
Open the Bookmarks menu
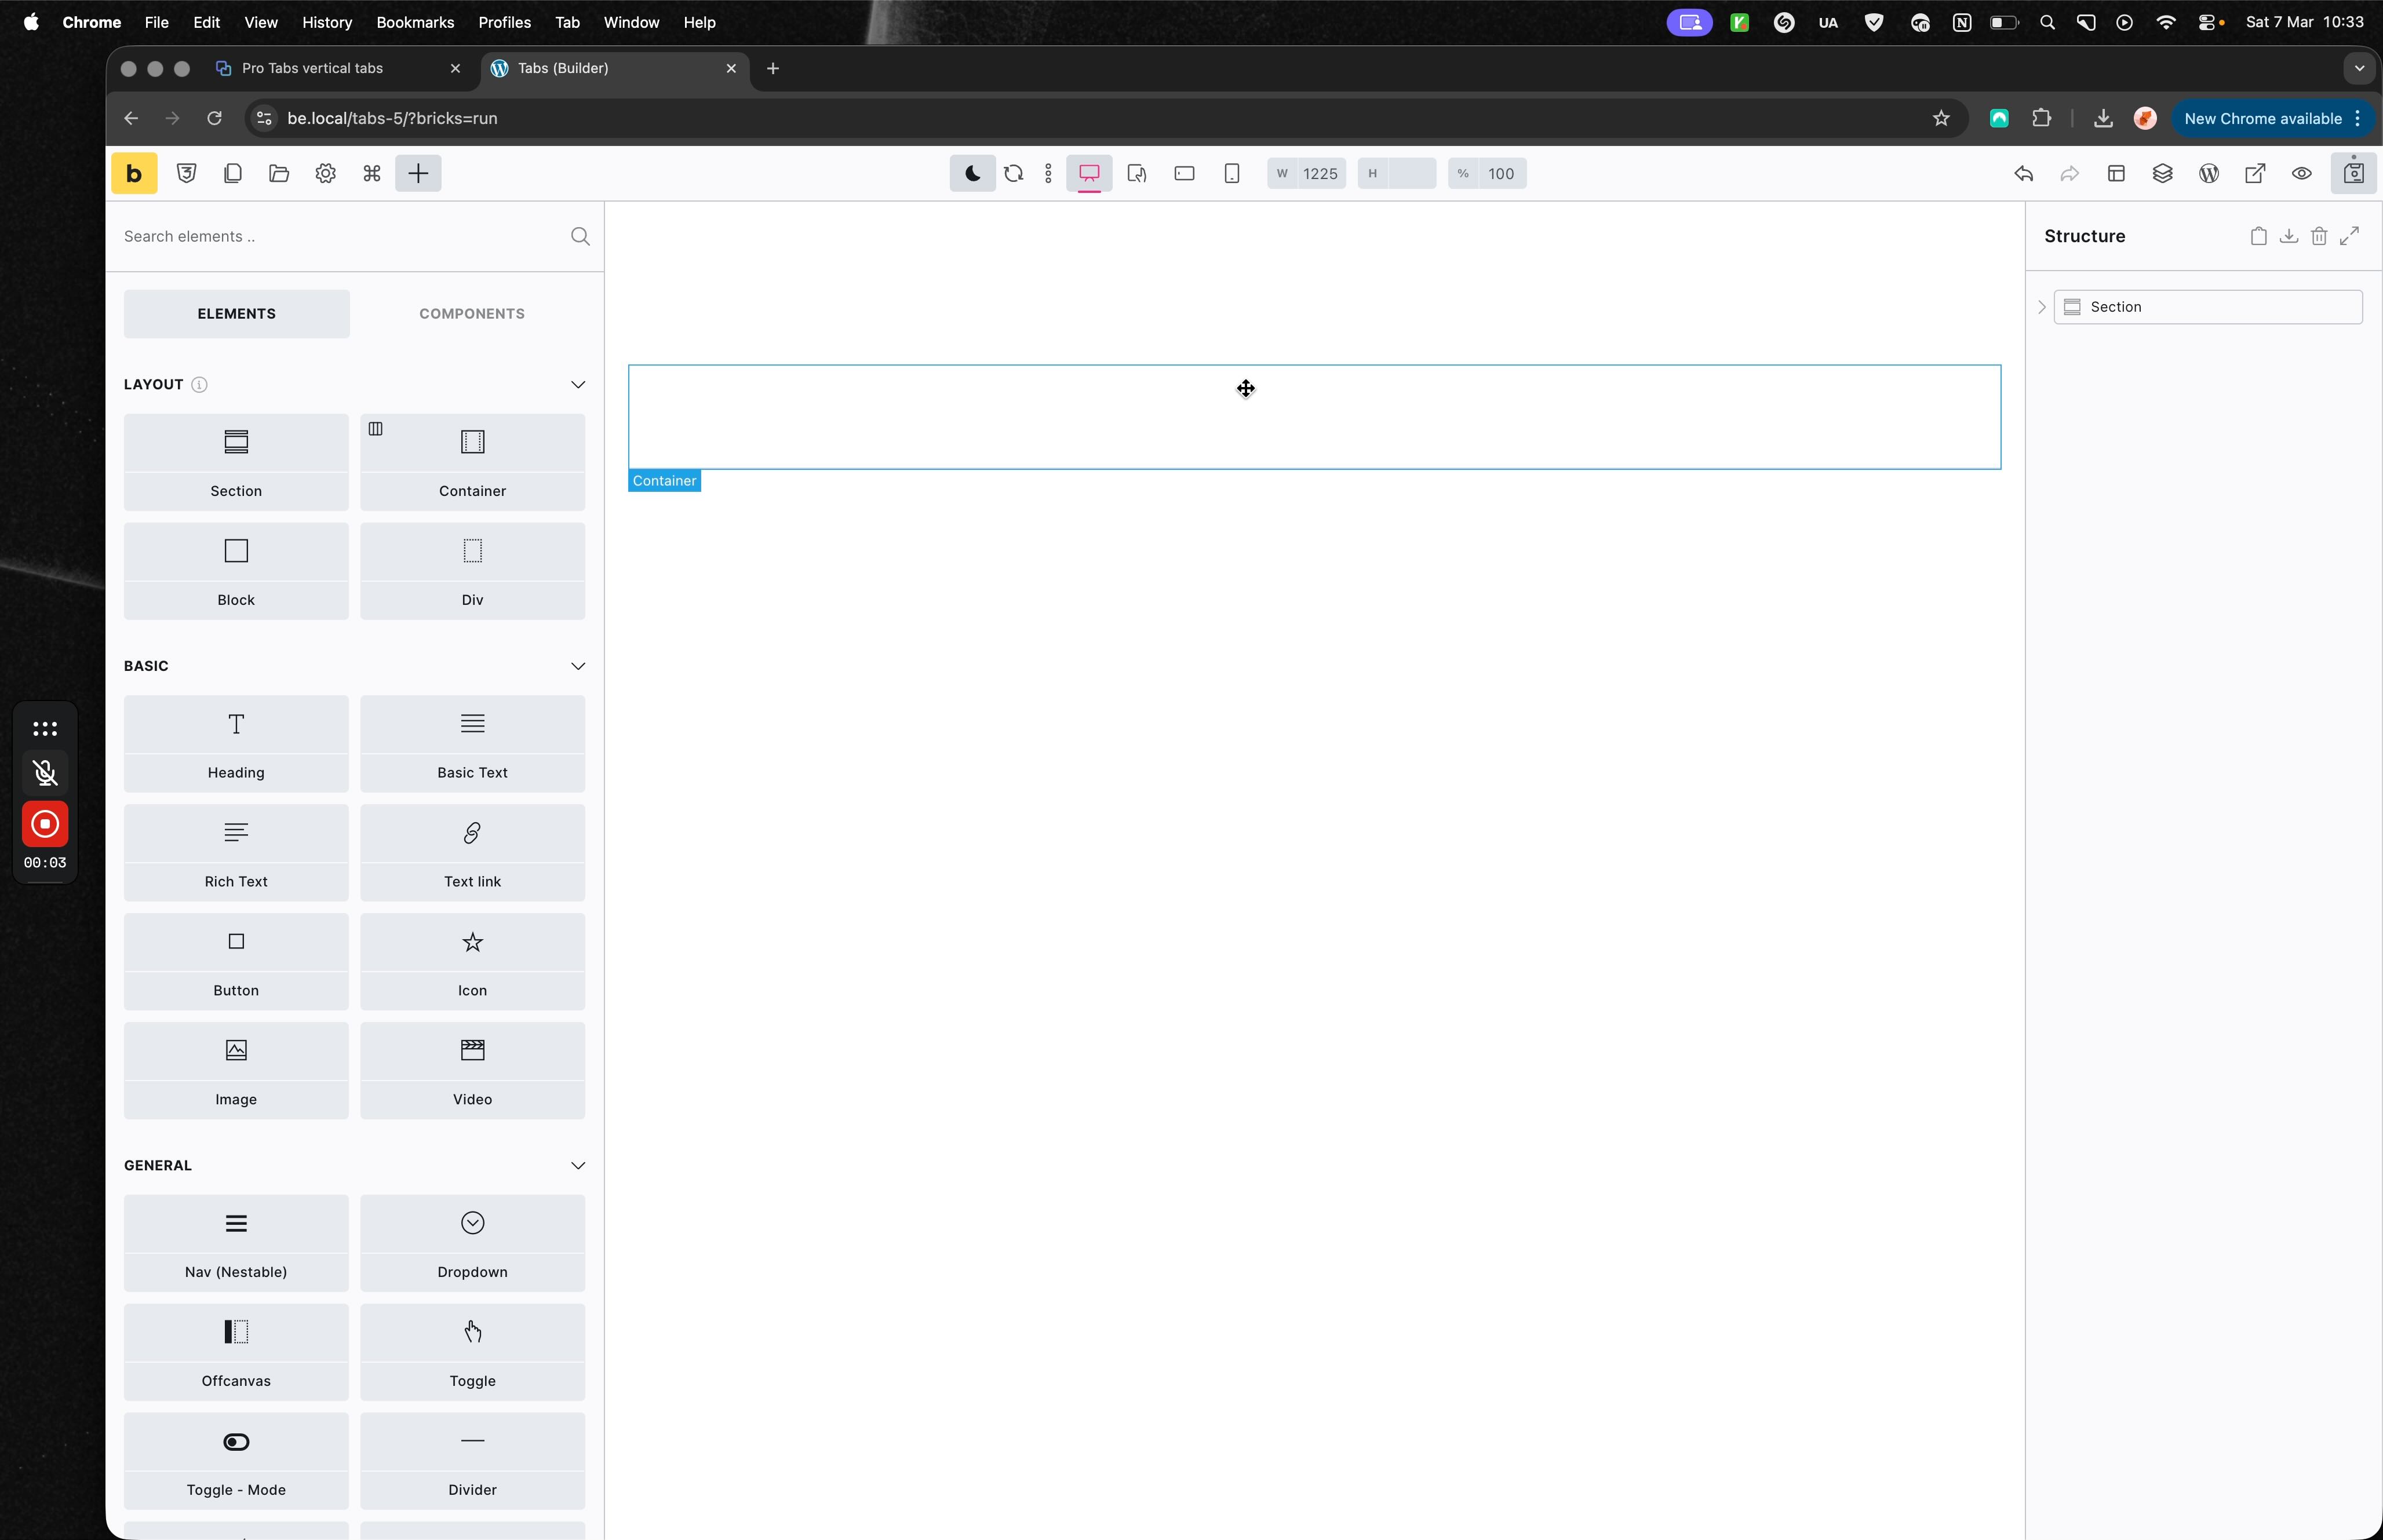click(414, 22)
